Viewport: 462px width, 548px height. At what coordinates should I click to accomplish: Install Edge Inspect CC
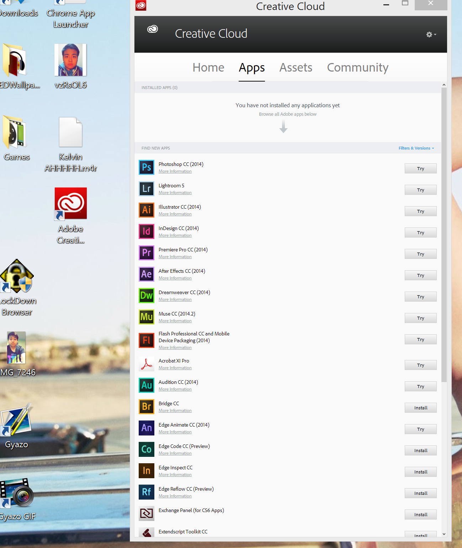point(421,472)
